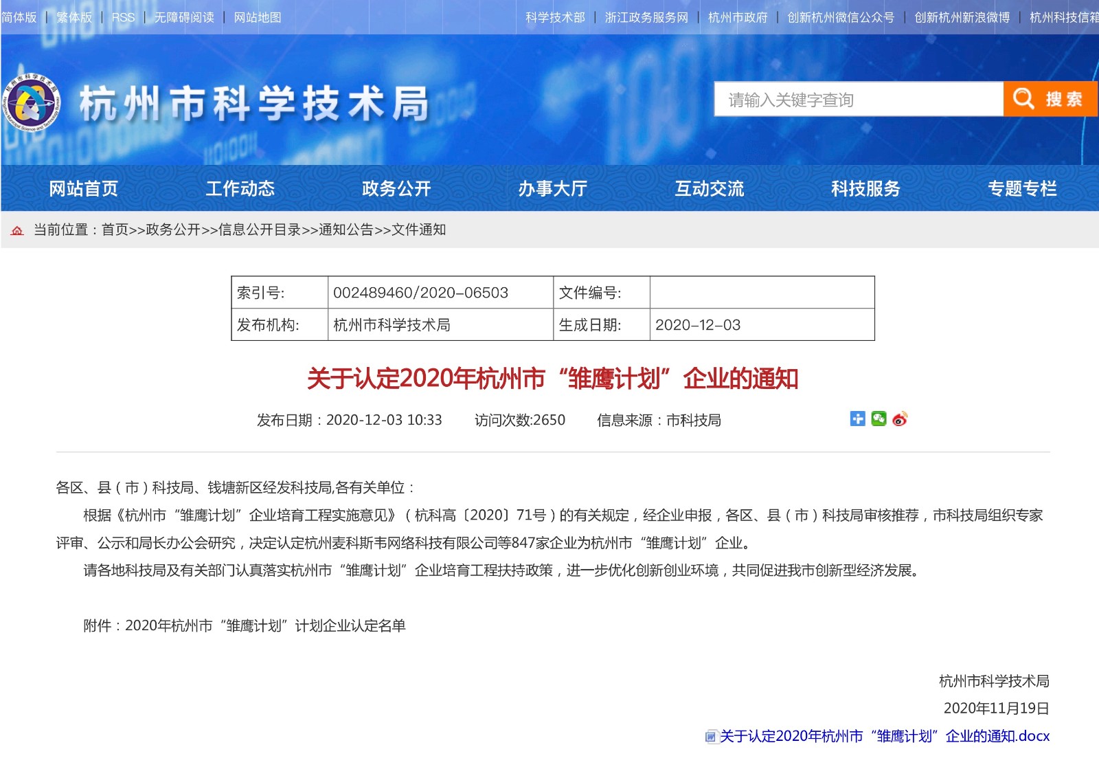This screenshot has width=1099, height=767.
Task: Select 科技服务 in the navigation bar
Action: 865,188
